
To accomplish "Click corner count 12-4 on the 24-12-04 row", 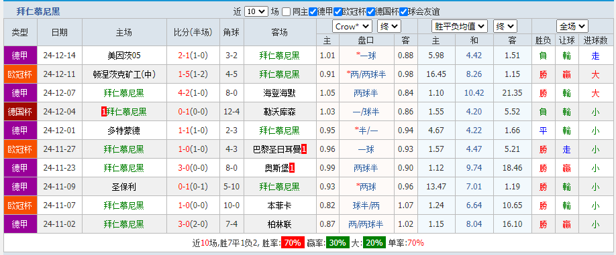I will (232, 112).
